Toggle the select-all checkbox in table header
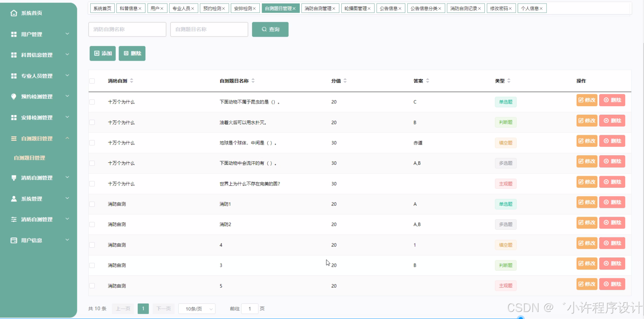Viewport: 644px width, 319px height. tap(92, 81)
